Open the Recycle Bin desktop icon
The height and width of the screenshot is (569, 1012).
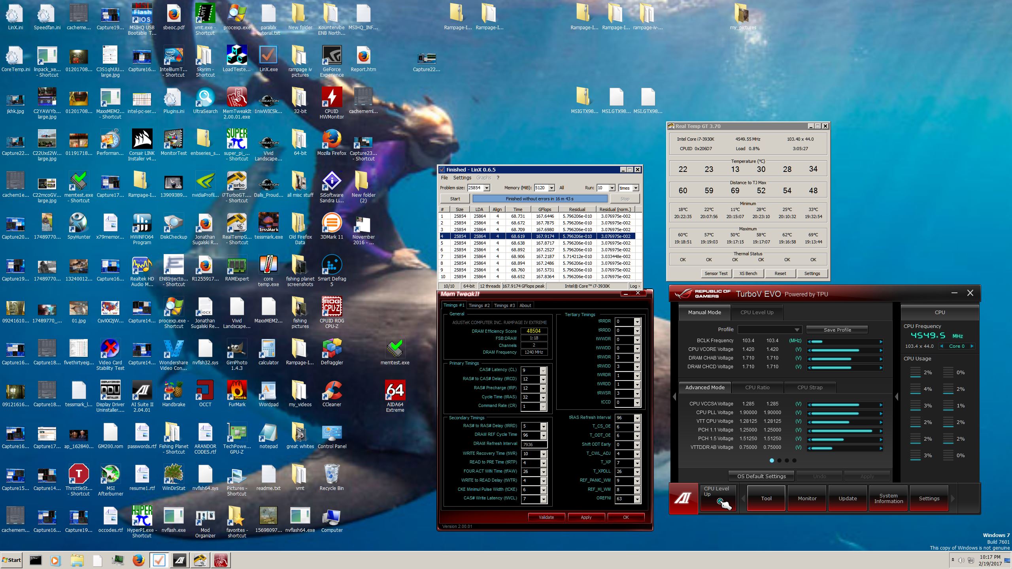click(x=332, y=477)
